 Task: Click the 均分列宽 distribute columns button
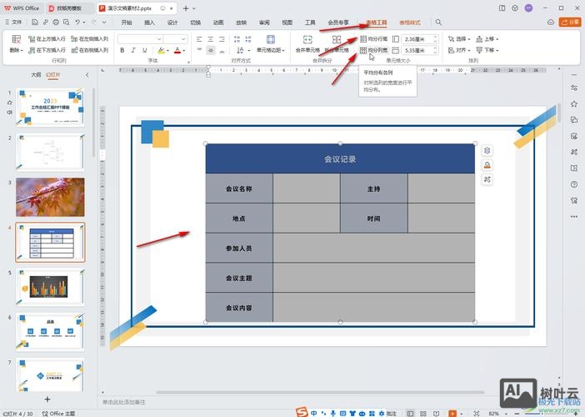(375, 50)
